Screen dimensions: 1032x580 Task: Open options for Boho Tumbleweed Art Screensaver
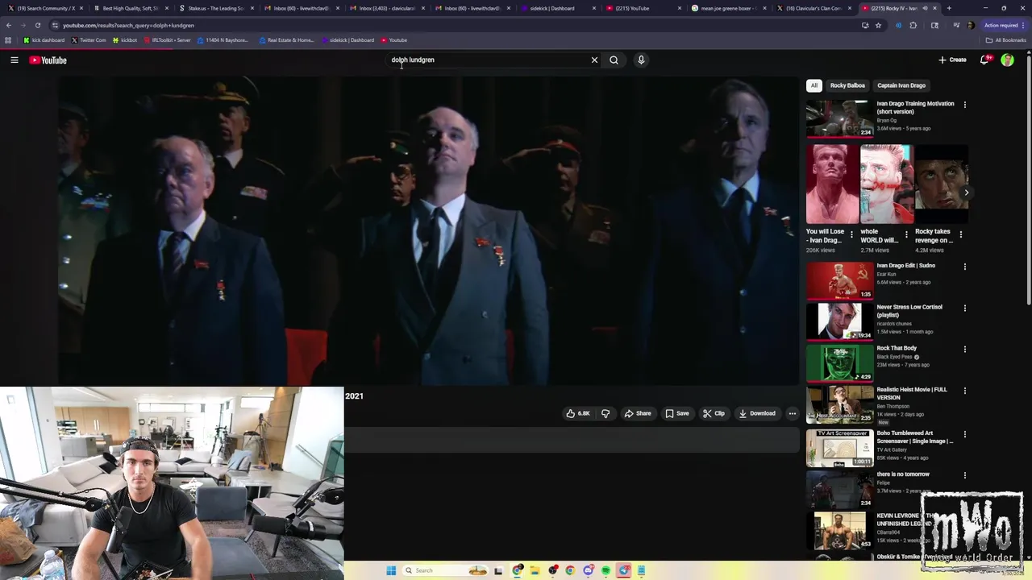pyautogui.click(x=964, y=434)
